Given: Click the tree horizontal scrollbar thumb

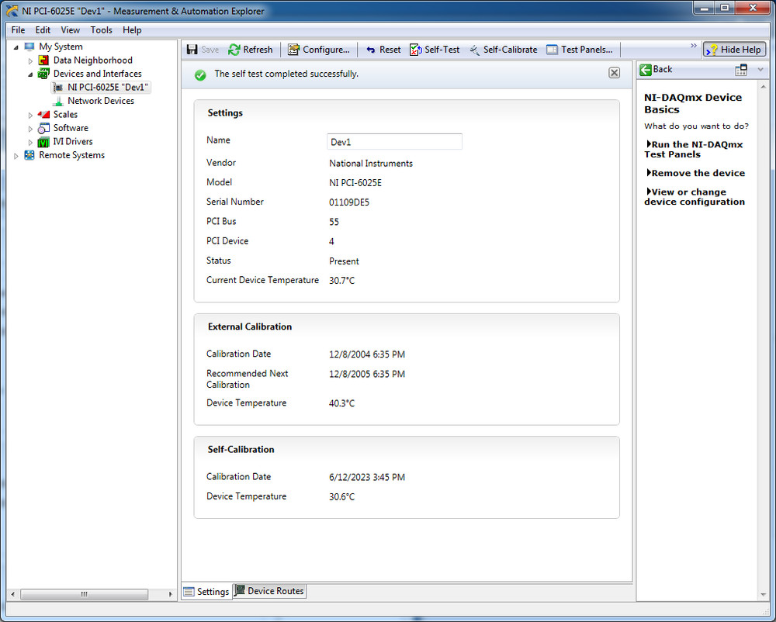Looking at the screenshot, I should click(84, 594).
